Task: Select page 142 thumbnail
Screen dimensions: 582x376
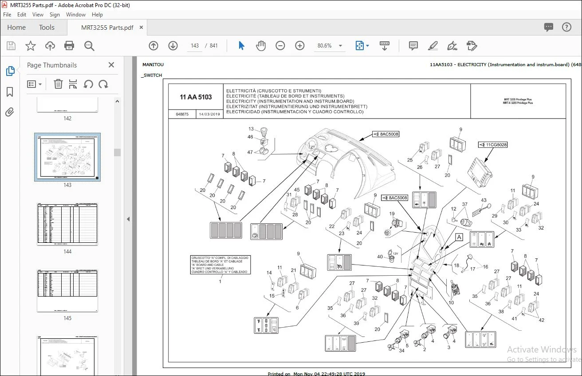Action: (67, 105)
